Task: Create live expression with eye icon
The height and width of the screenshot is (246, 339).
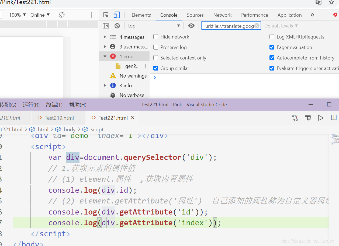Action: [x=191, y=26]
